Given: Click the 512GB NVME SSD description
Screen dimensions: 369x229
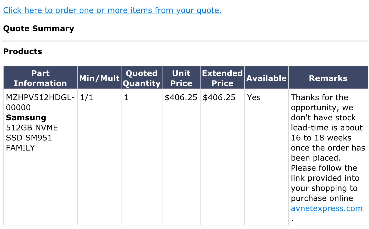Looking at the screenshot, I should pyautogui.click(x=32, y=138).
